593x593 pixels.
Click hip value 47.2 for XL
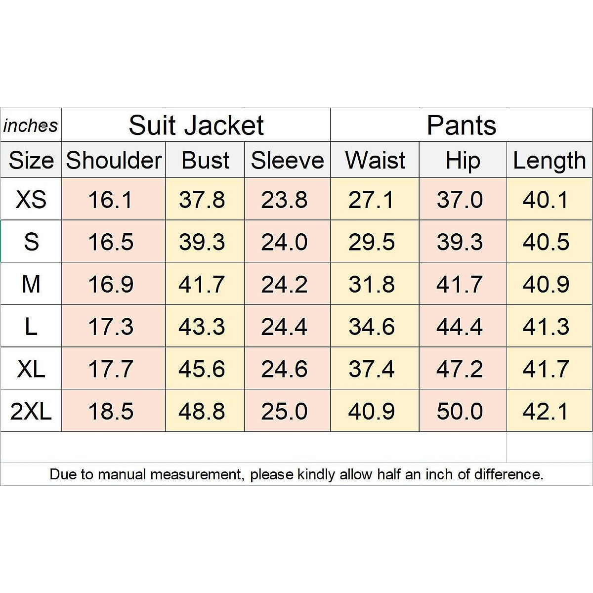pyautogui.click(x=460, y=369)
